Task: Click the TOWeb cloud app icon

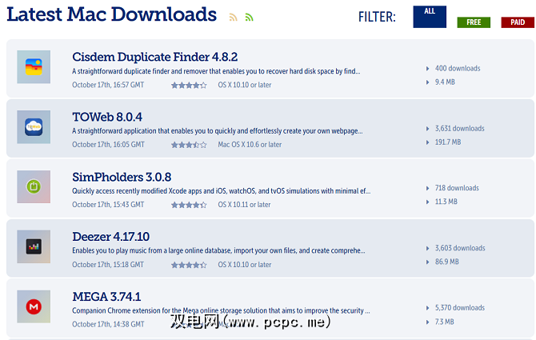Action: point(34,126)
